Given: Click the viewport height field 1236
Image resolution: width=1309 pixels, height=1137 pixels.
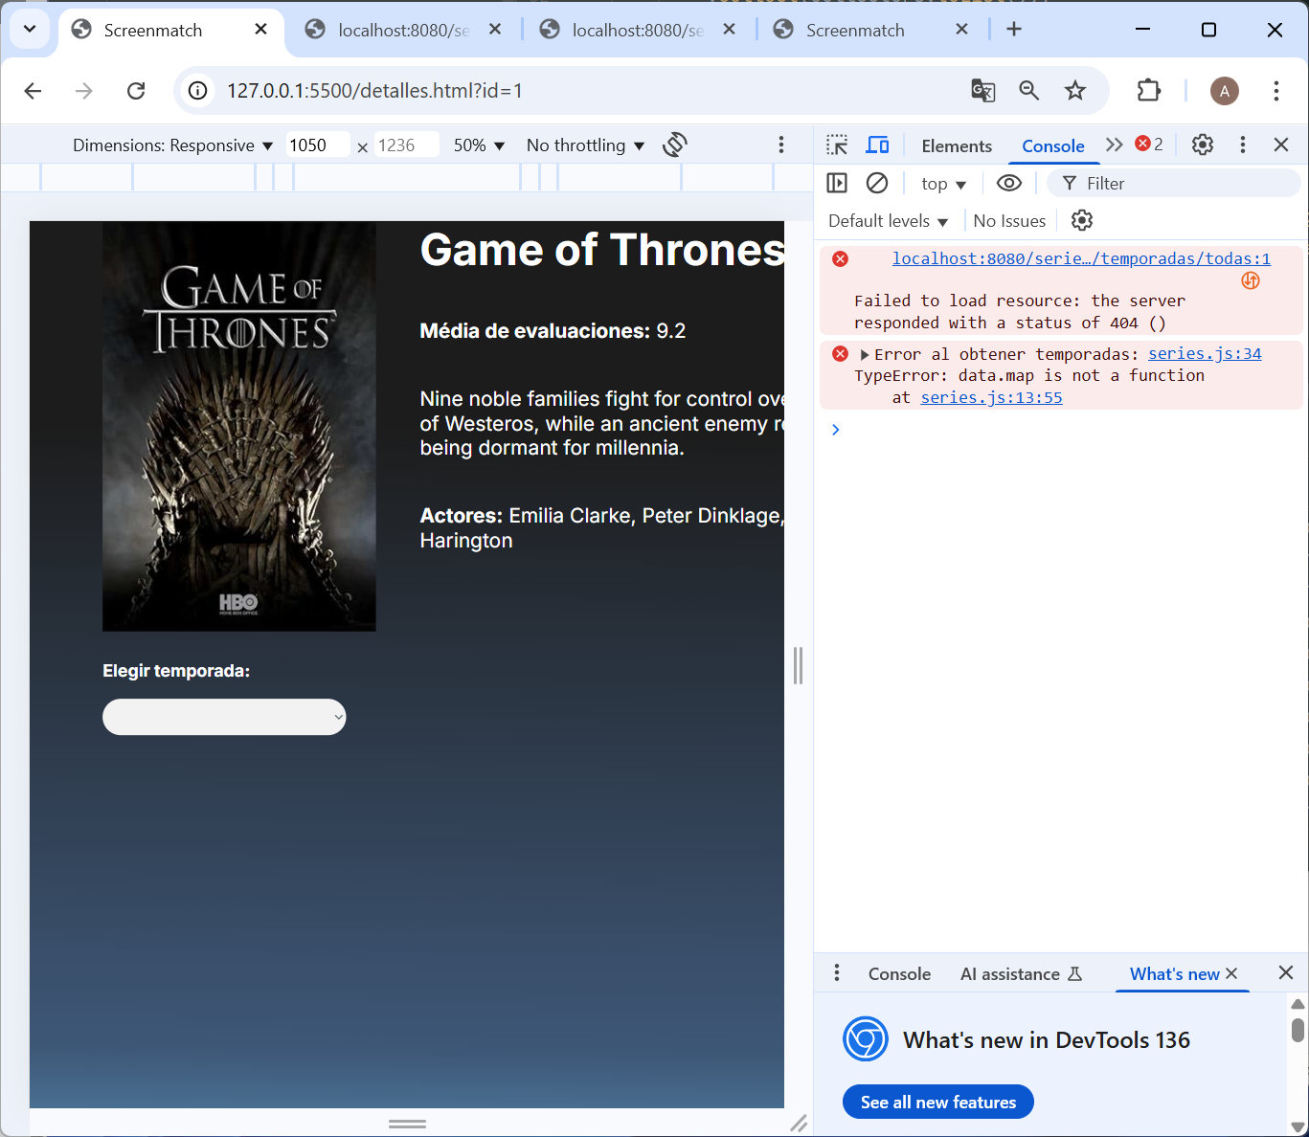Looking at the screenshot, I should click(406, 145).
